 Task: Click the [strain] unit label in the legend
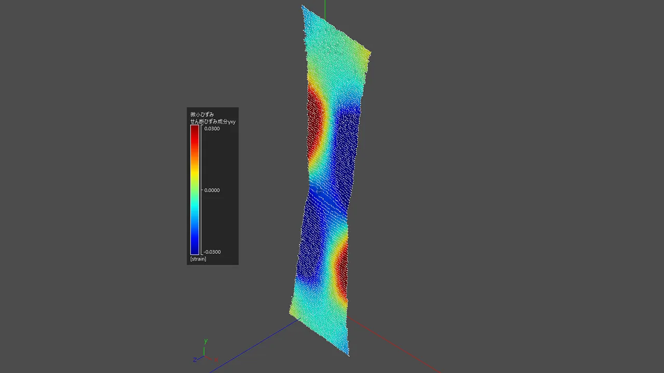pos(198,259)
